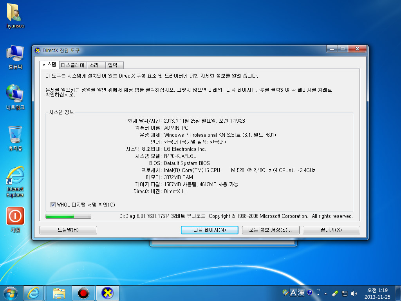Screen dimensions: 401x301
Task: Click the computer name ADMIN-PC value
Action: (x=176, y=128)
